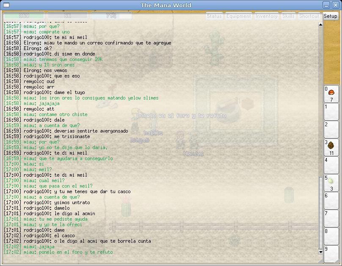This screenshot has height=266, width=342.
Task: Click Elrong's message about confirming the correo
Action: click(x=87, y=43)
